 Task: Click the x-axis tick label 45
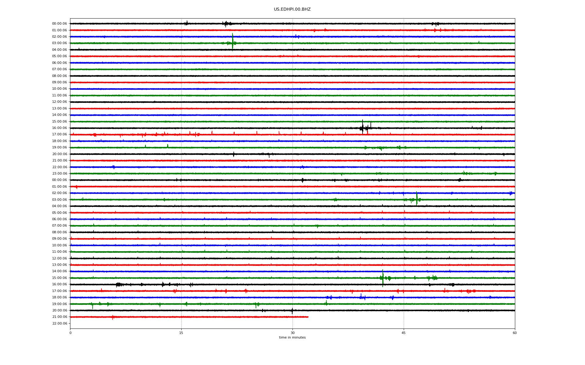pos(404,333)
